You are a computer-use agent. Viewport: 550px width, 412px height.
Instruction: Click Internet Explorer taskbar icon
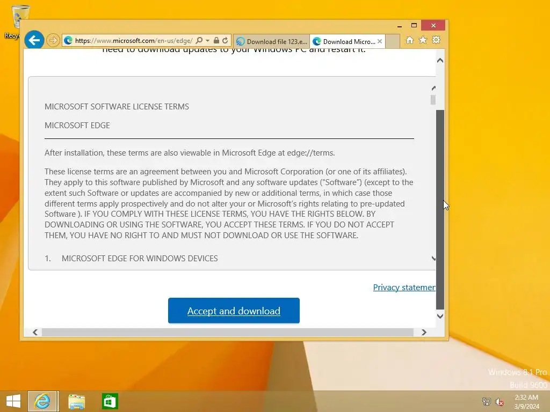42,401
